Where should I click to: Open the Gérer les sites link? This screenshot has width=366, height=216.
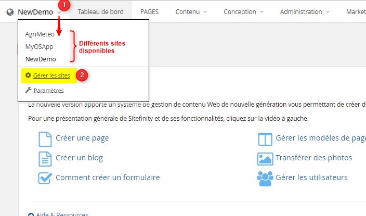coord(51,75)
